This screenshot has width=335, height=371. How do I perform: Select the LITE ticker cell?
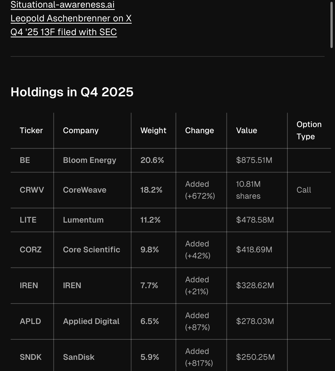coord(28,220)
